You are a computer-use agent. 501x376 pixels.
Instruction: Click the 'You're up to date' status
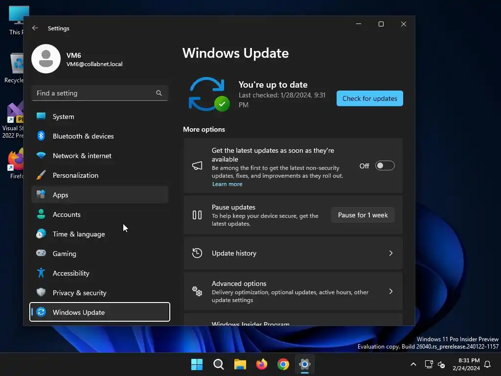click(273, 85)
